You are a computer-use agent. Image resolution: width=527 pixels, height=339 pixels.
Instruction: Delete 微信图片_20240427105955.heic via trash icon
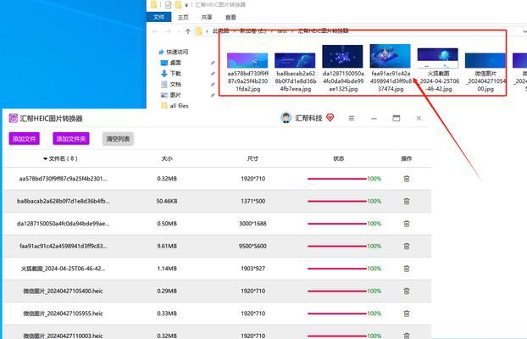[x=407, y=314]
